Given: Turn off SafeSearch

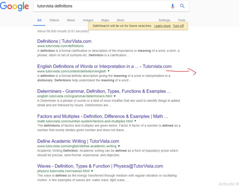Looking at the screenshot, I should (x=178, y=26).
